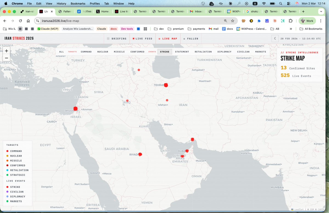329x213 pixels.
Task: Click the red strike marker at Dubai
Action: pos(187,151)
